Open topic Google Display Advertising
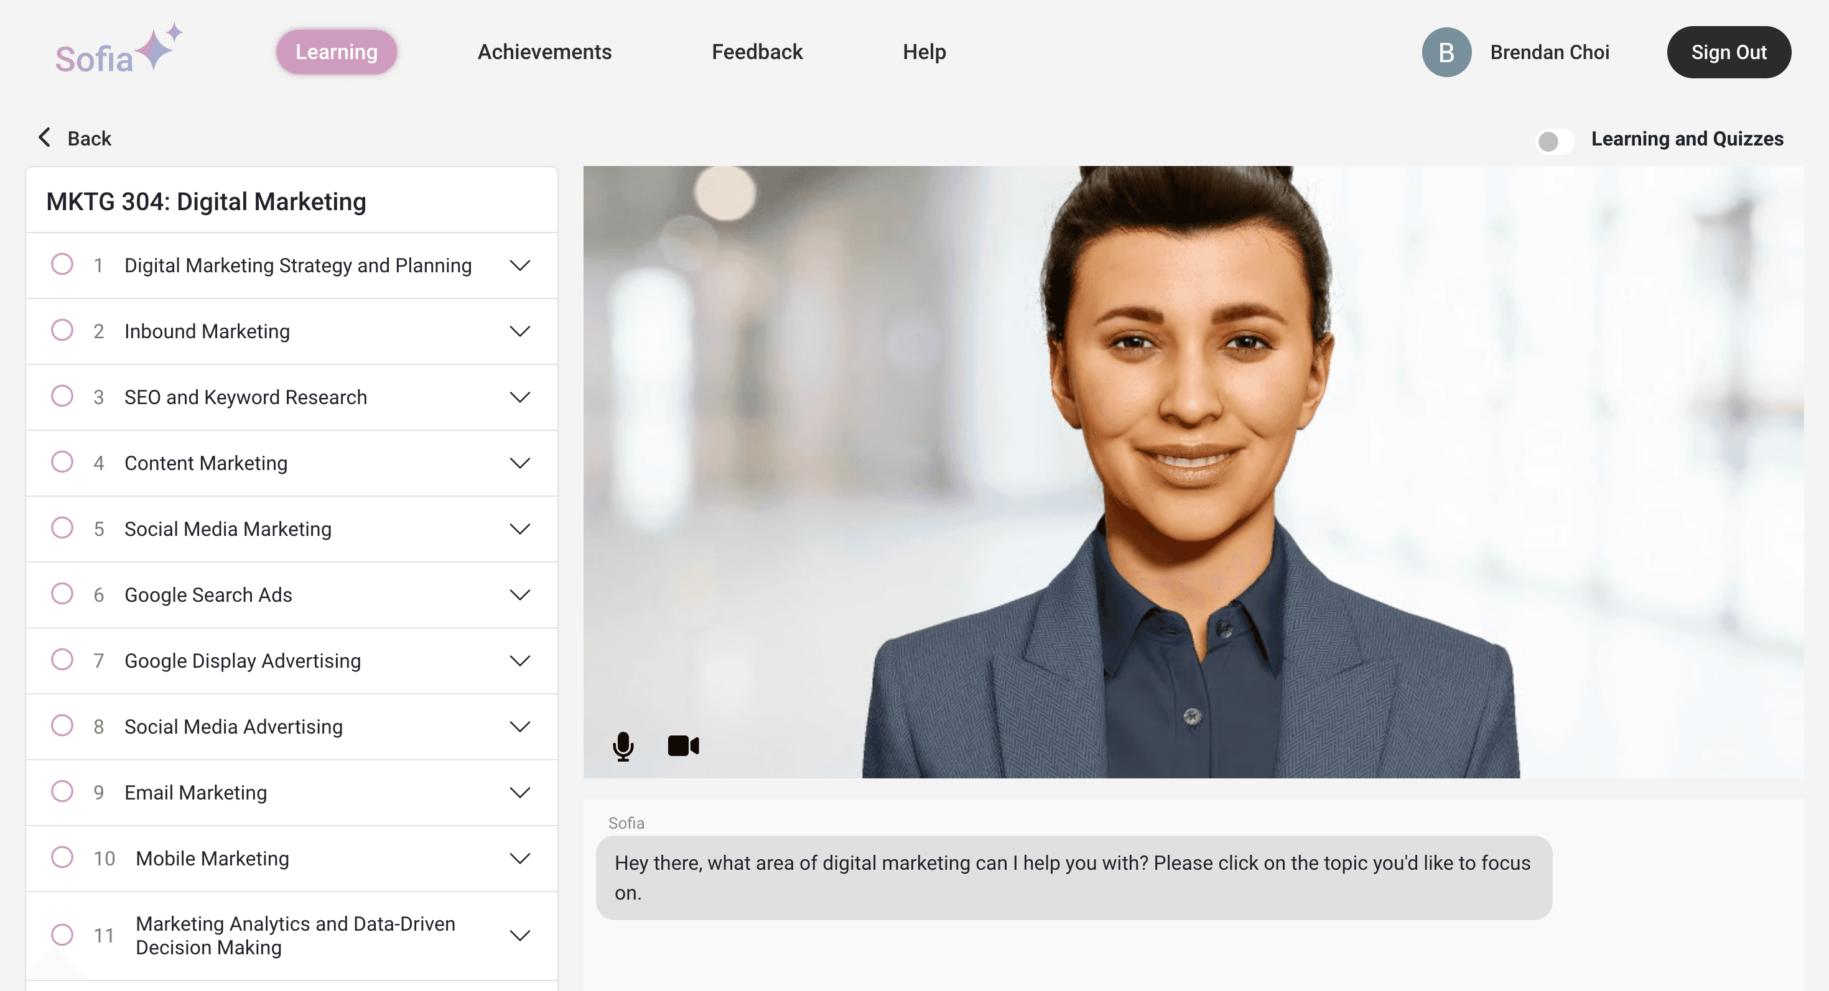The height and width of the screenshot is (991, 1829). tap(243, 660)
